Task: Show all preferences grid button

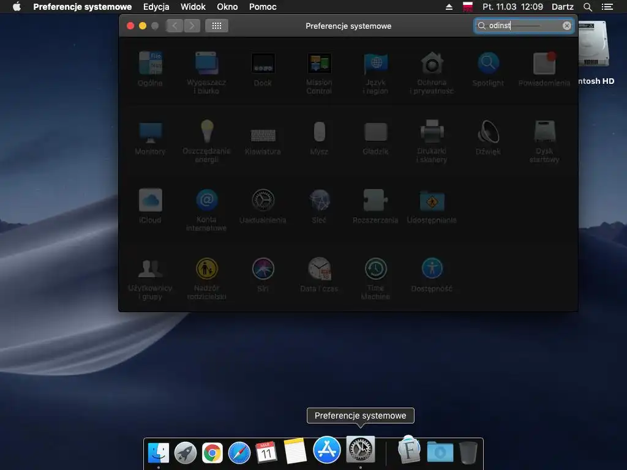Action: click(216, 26)
